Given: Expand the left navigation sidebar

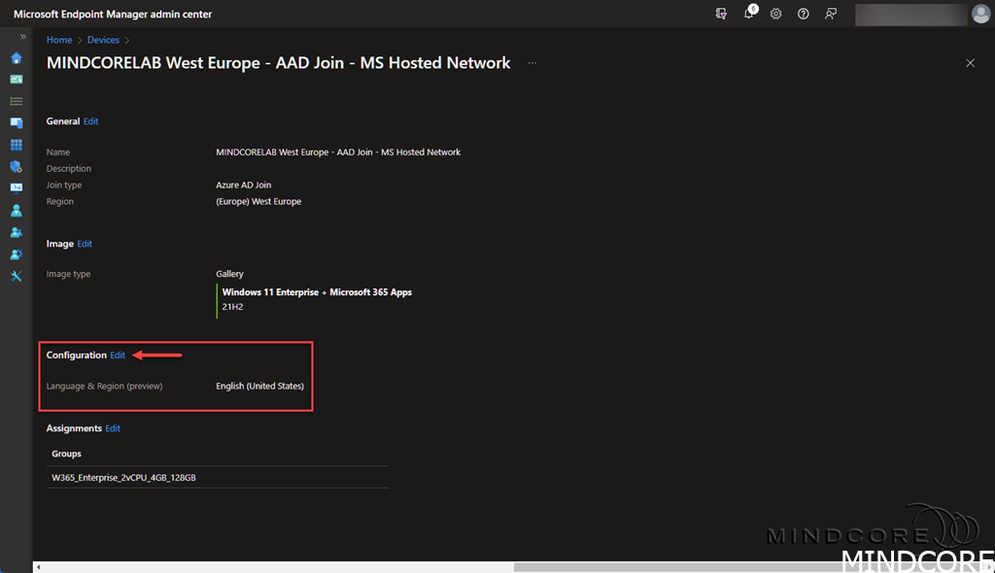Looking at the screenshot, I should [23, 37].
